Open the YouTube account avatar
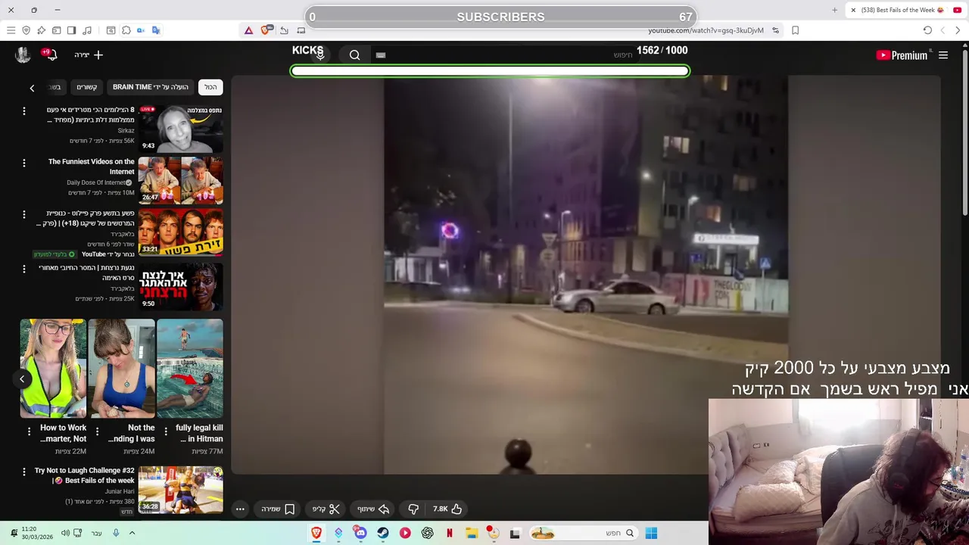 23,54
